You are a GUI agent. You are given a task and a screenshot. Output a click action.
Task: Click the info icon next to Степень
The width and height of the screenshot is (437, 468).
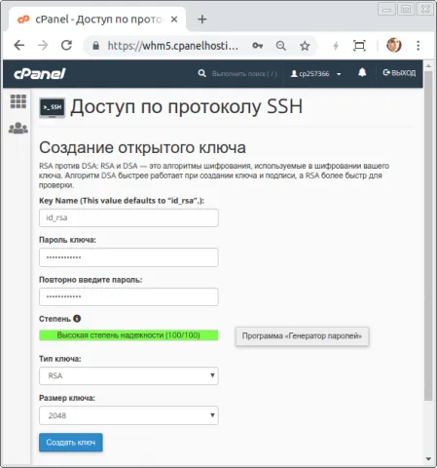pyautogui.click(x=77, y=319)
